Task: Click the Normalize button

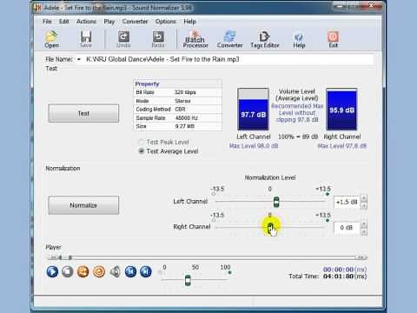Action: point(83,205)
